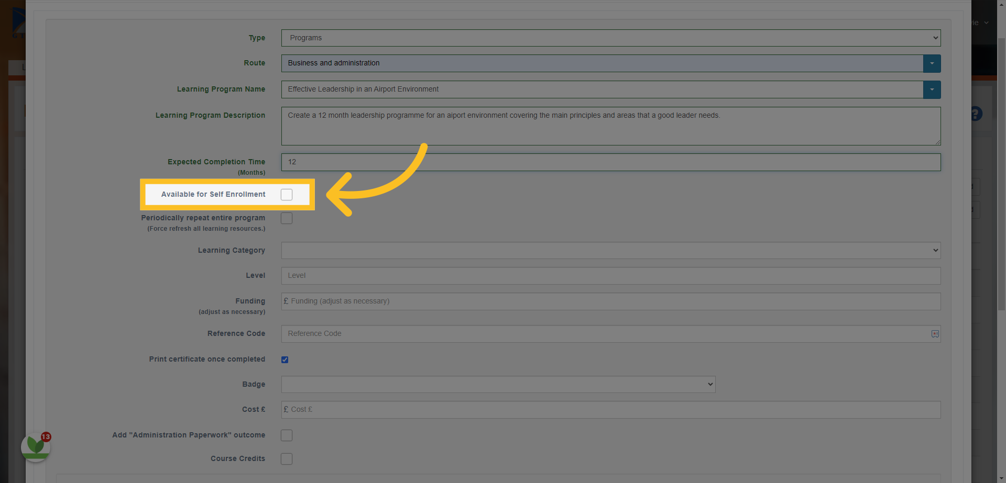Toggle the Course Credits checkbox
The image size is (1006, 483).
pyautogui.click(x=287, y=459)
